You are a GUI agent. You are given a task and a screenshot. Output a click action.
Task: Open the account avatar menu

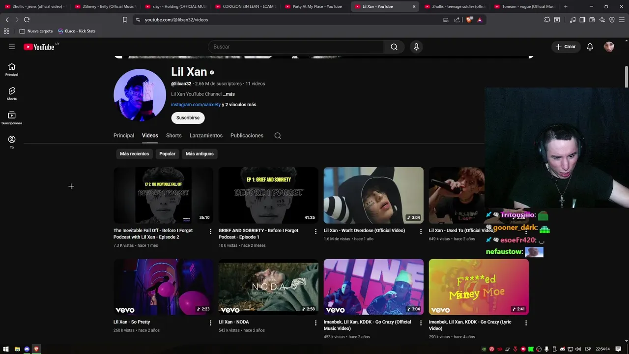pyautogui.click(x=609, y=47)
